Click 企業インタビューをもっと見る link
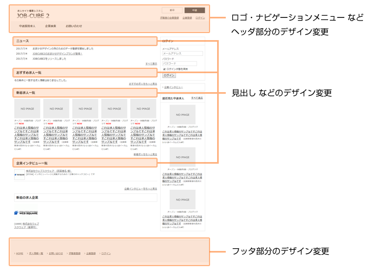Image resolution: width=379 pixels, height=271 pixels. coord(141,189)
